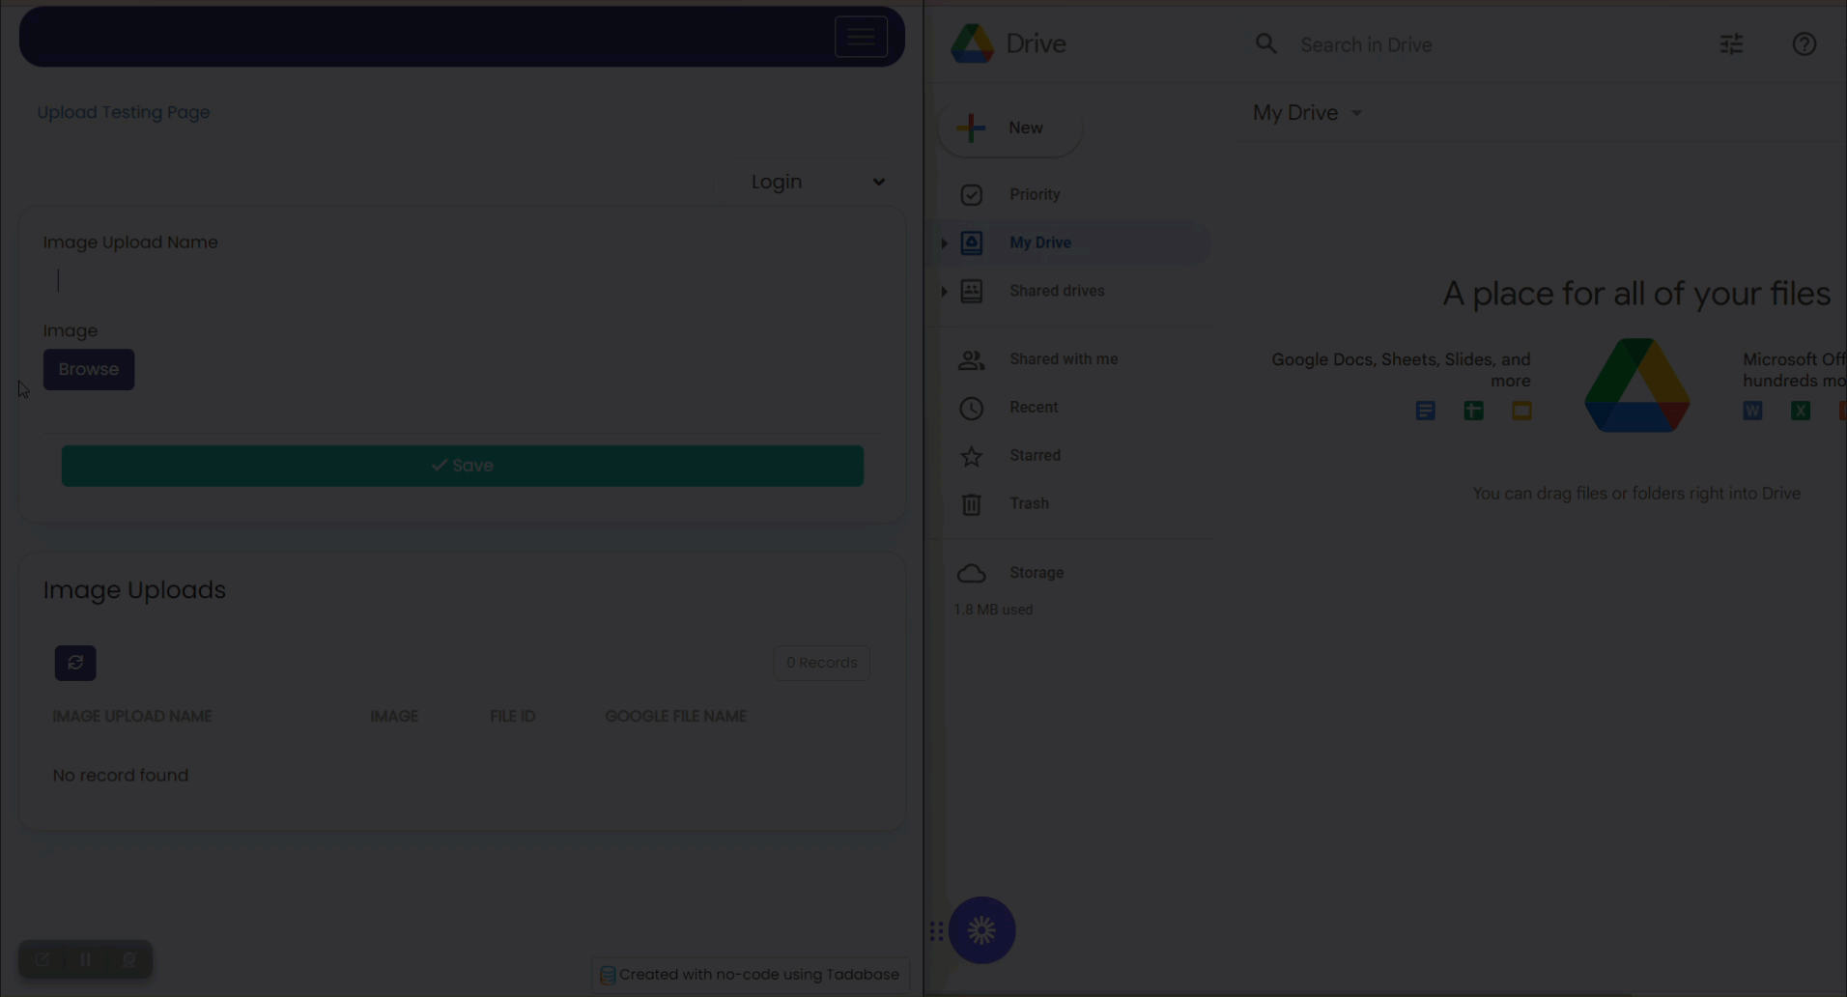Click the search magnifier icon in Drive

(x=1265, y=43)
